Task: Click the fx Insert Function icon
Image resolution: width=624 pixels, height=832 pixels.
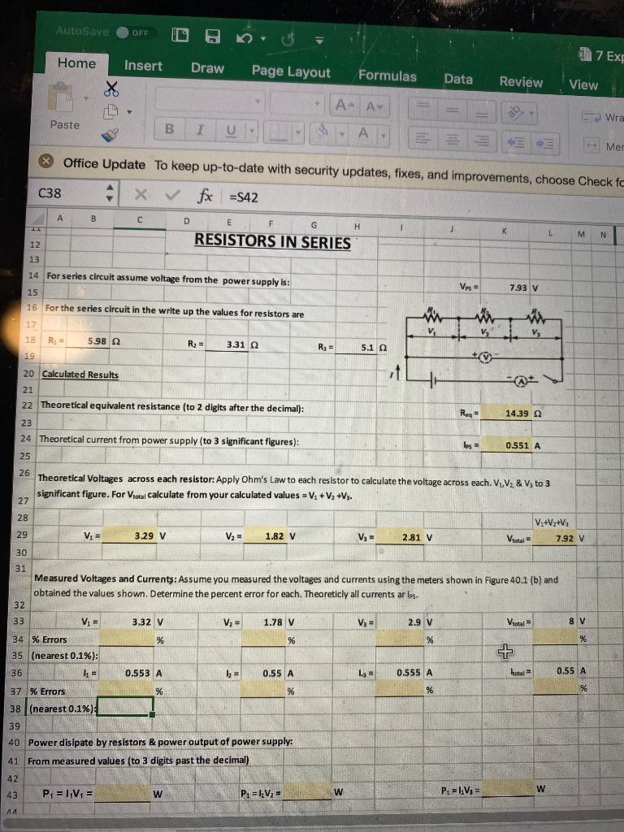Action: (205, 197)
